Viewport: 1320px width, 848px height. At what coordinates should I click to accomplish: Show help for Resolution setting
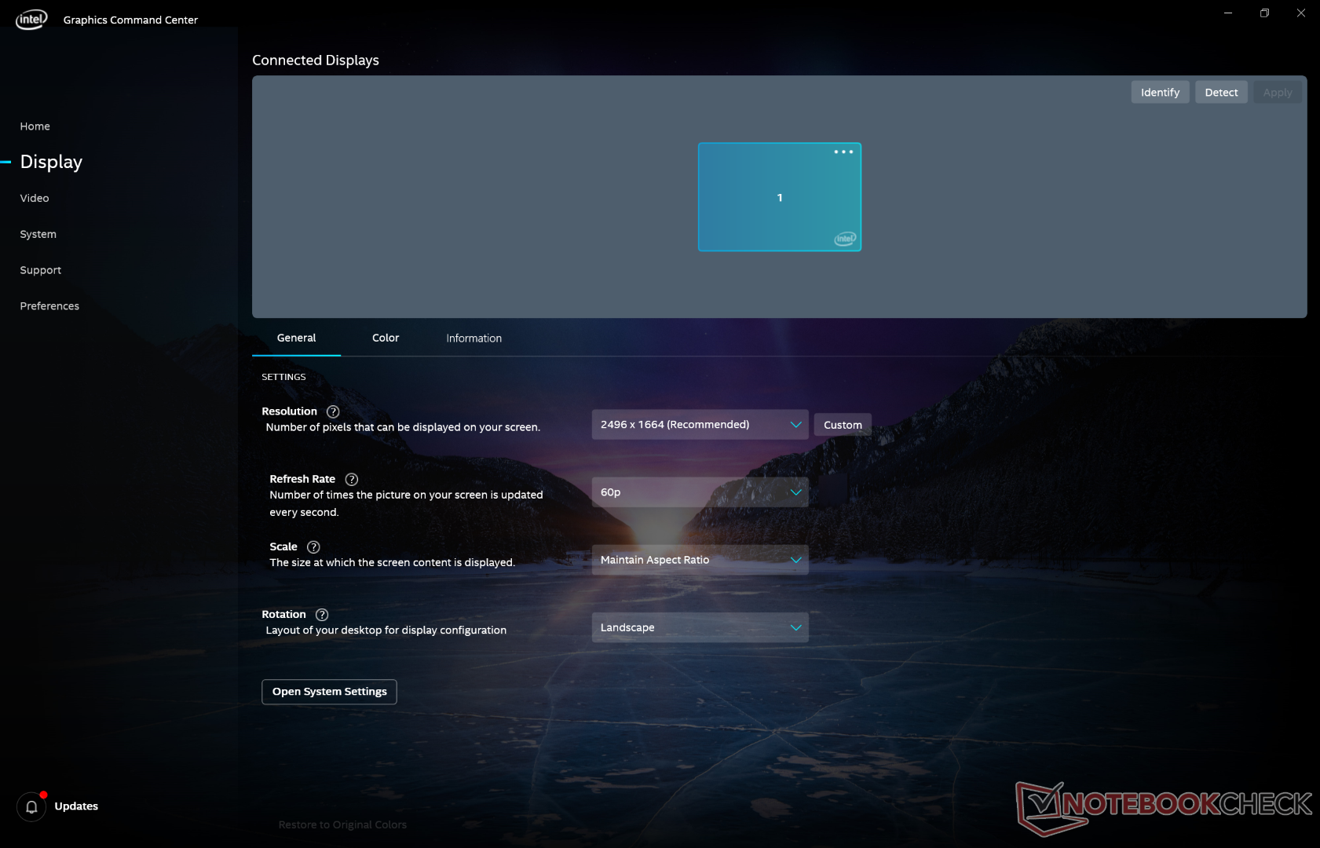point(333,411)
